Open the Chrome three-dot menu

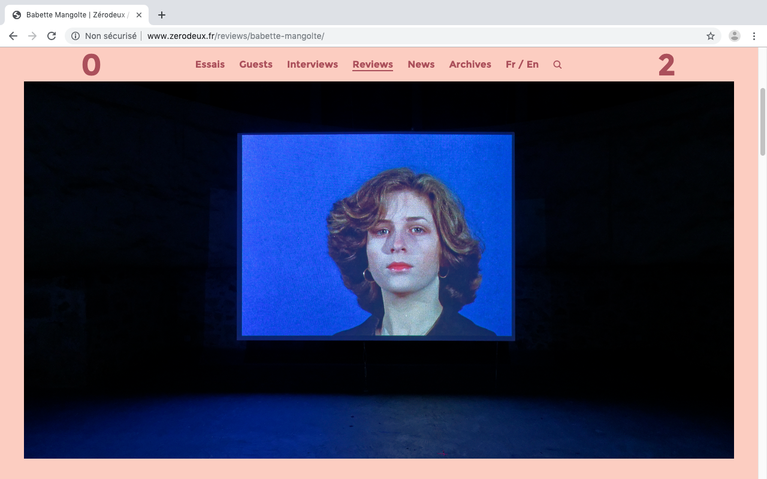click(x=754, y=36)
